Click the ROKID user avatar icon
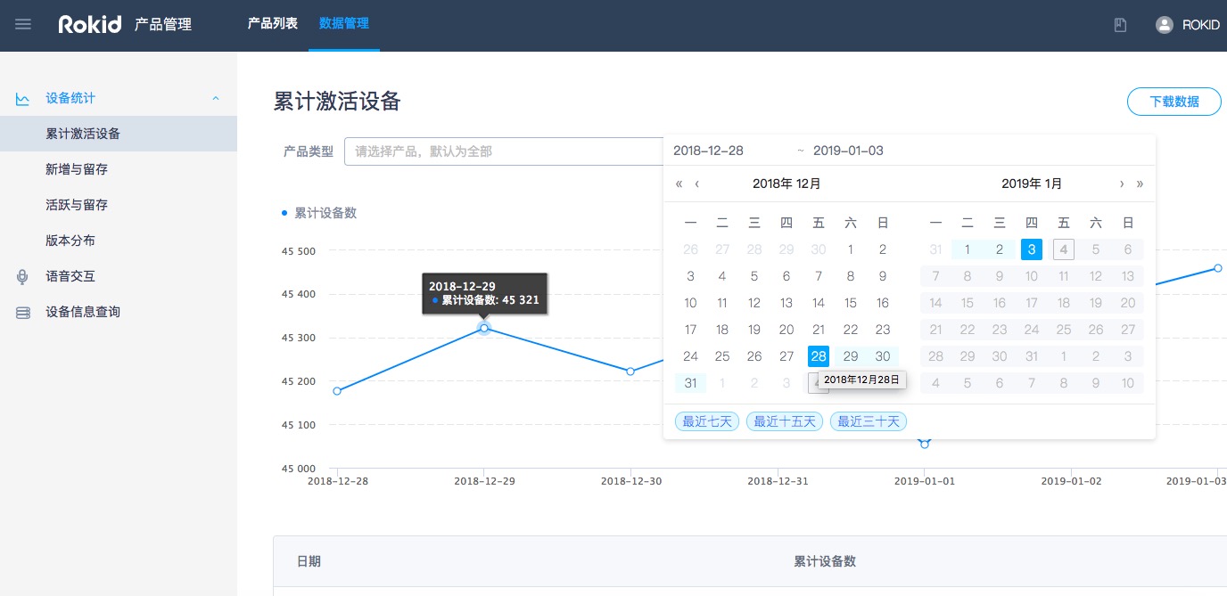The width and height of the screenshot is (1227, 596). (1164, 25)
